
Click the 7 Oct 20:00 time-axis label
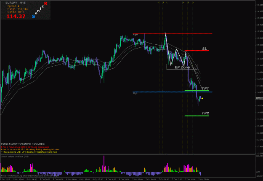pos(204,179)
